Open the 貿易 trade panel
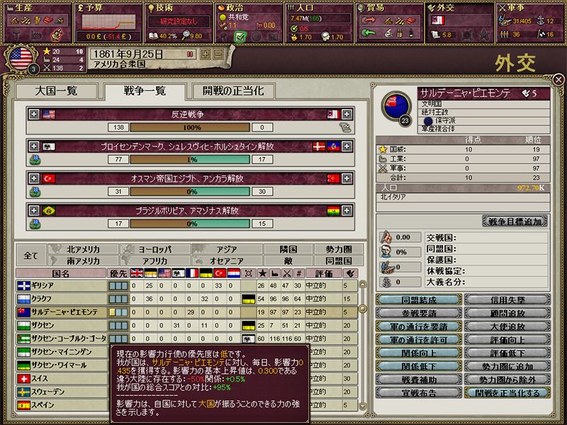Screen dimensions: 567x425 [x=390, y=23]
